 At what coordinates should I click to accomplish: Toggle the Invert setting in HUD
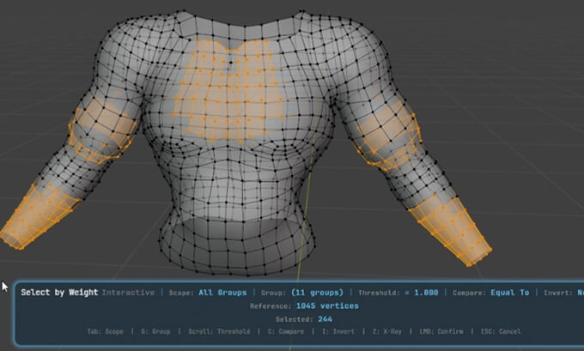pyautogui.click(x=563, y=293)
